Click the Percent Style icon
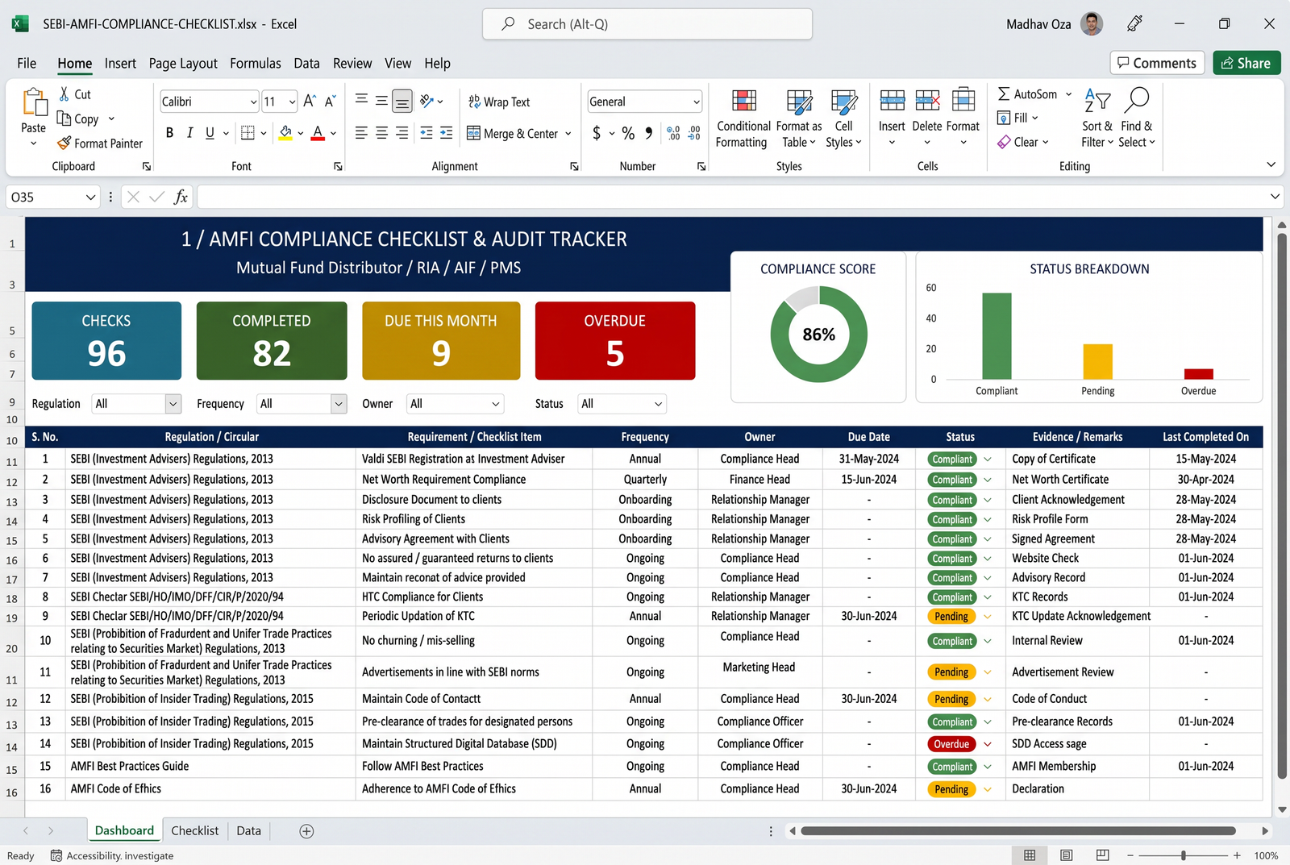Viewport: 1290px width, 865px height. 628,133
